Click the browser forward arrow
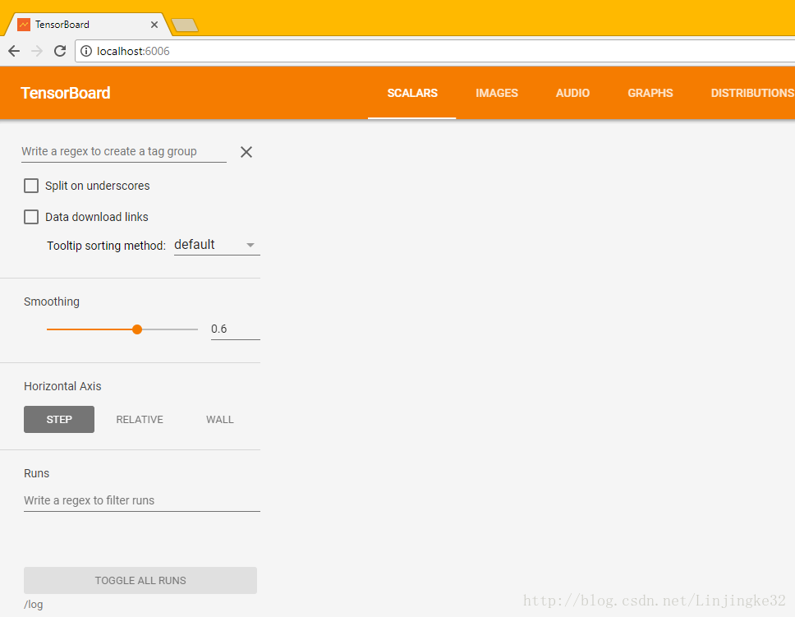This screenshot has height=617, width=795. 37,51
